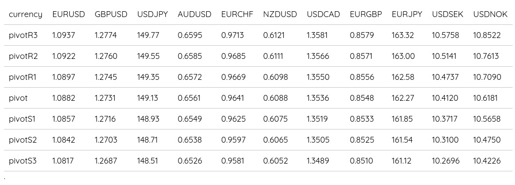Select USDJPY pivot value 149.13

(x=147, y=98)
